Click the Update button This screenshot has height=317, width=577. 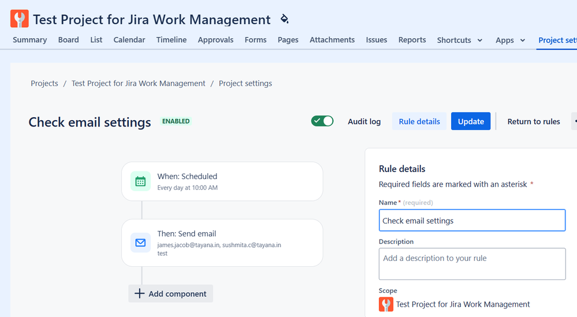point(471,121)
